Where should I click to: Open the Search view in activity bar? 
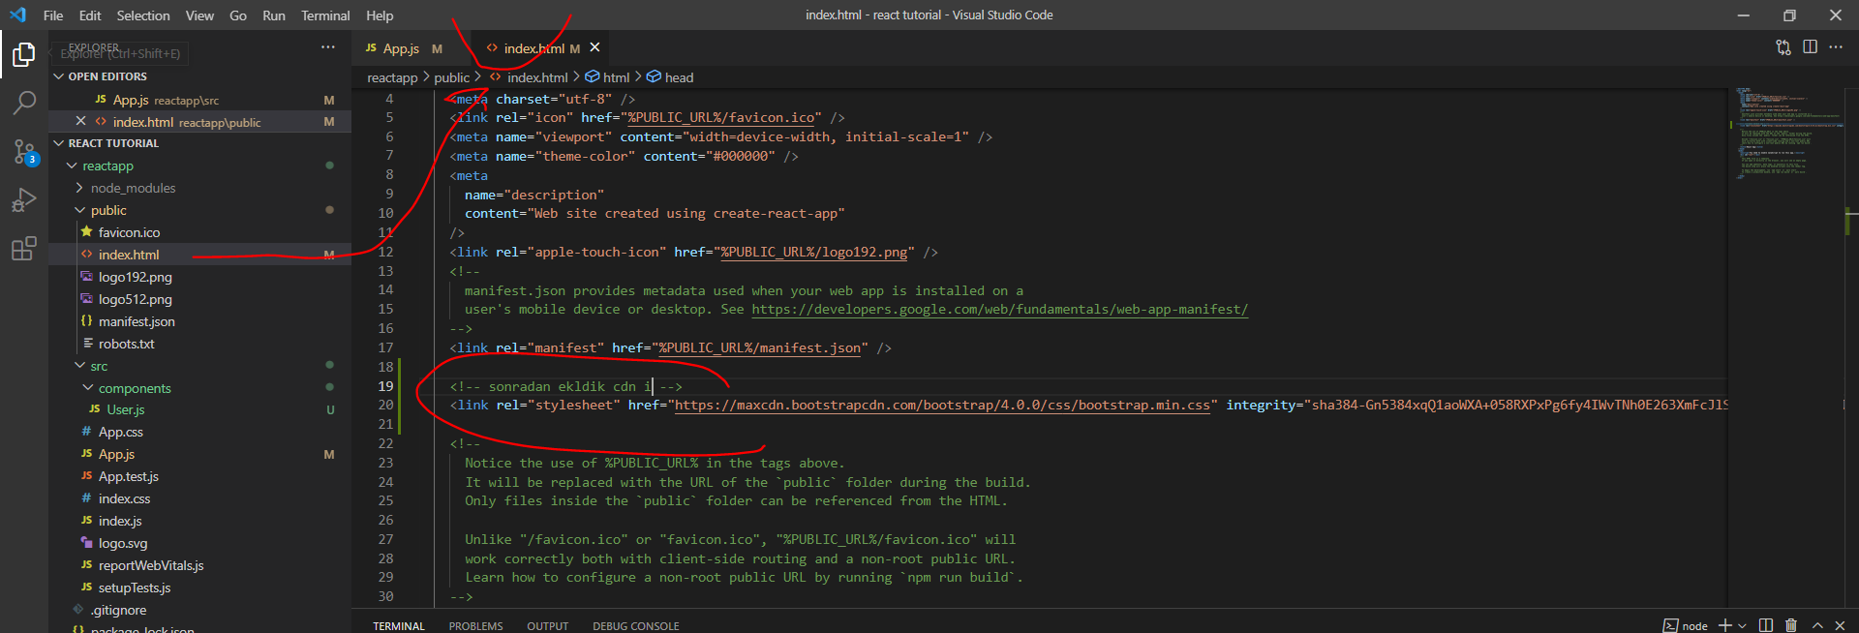(x=24, y=103)
